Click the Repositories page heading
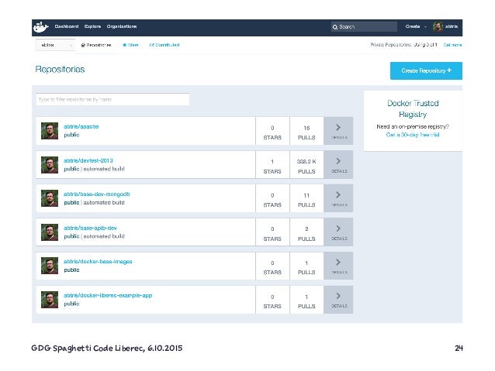Image resolution: width=495 pixels, height=371 pixels. 60,70
